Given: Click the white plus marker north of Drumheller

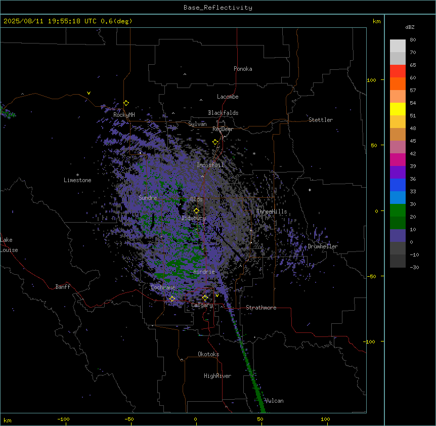Looking at the screenshot, I should point(310,190).
